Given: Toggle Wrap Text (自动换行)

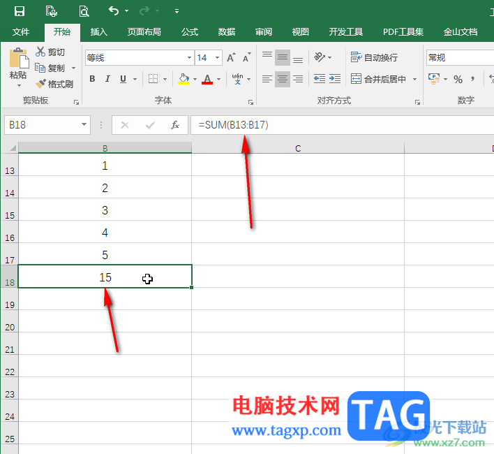Looking at the screenshot, I should click(x=374, y=57).
